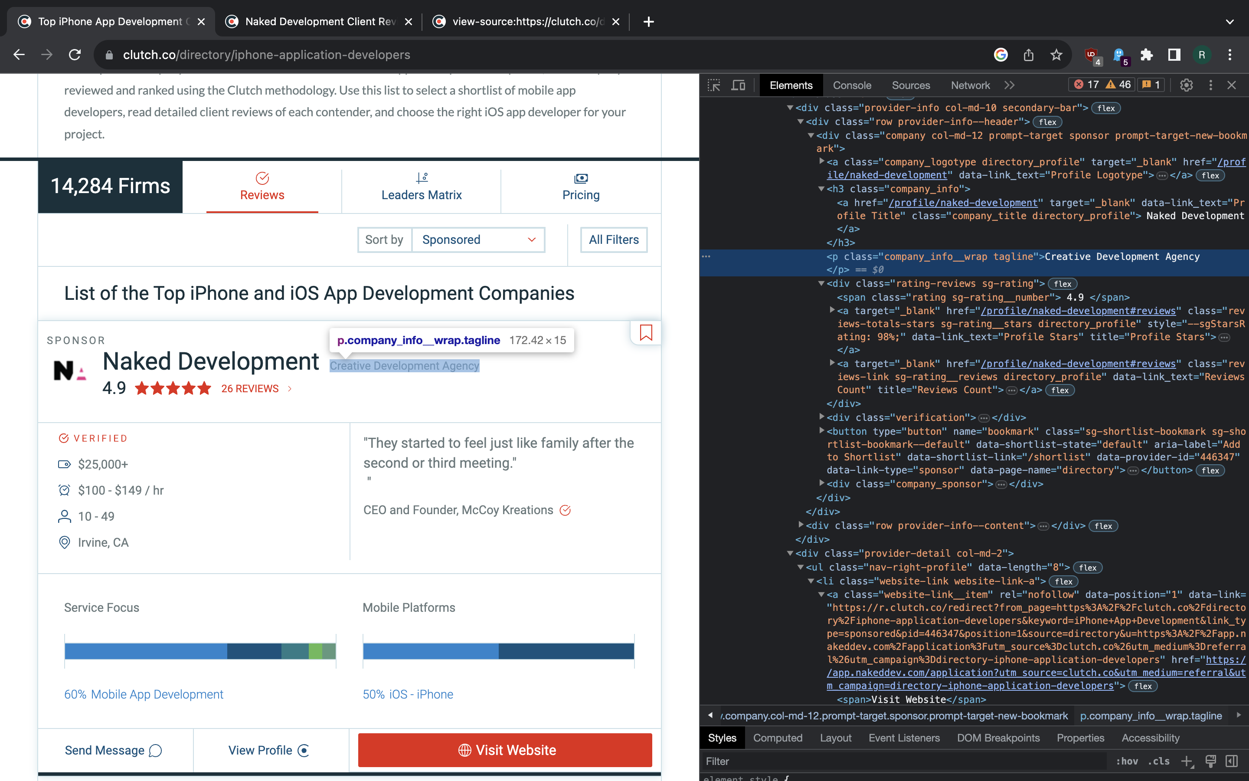
Task: Click the All Filters button
Action: coord(614,240)
